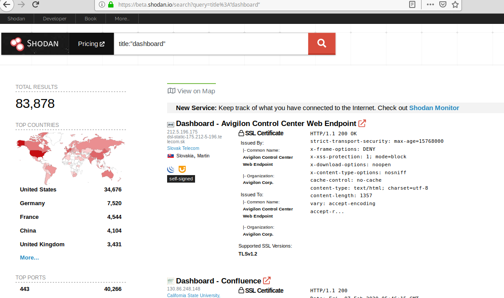
Task: Click the HTTP/1.1 200 OK header line
Action: [333, 134]
